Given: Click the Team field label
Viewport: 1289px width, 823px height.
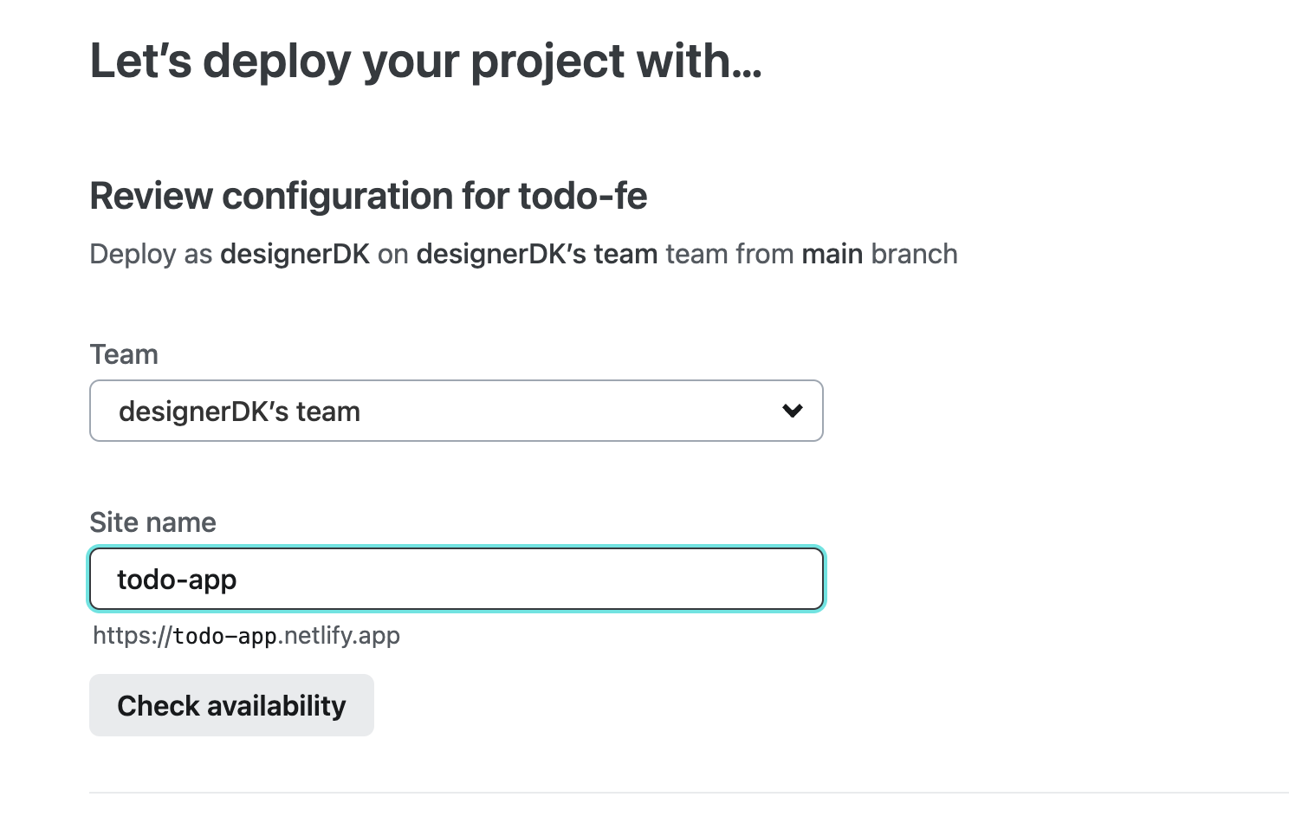Looking at the screenshot, I should coord(124,354).
